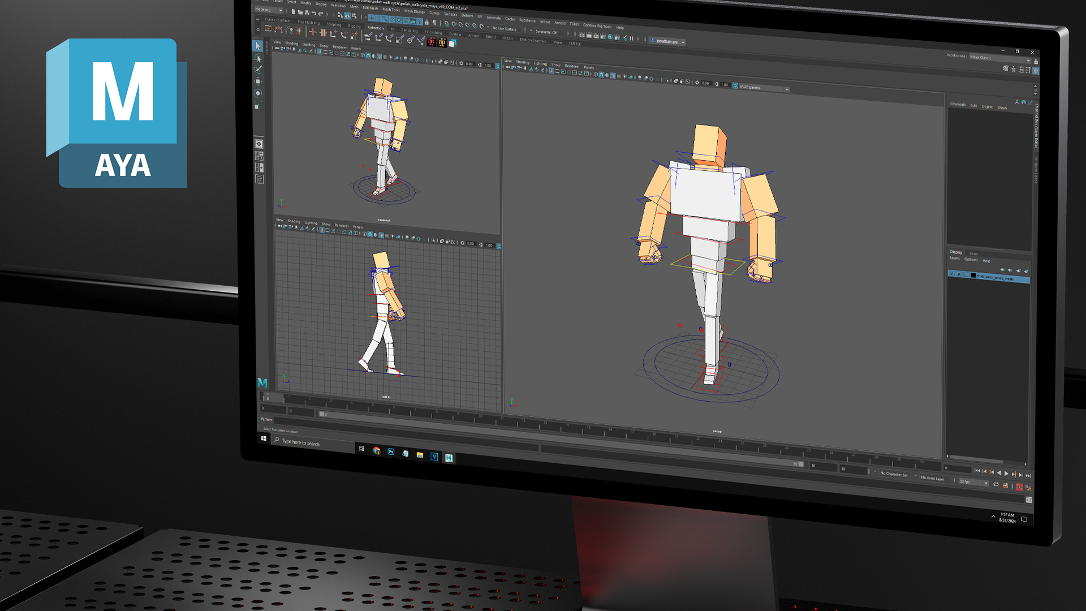Switch to the Rigging shelf tab
This screenshot has width=1086, height=611.
pos(354,26)
